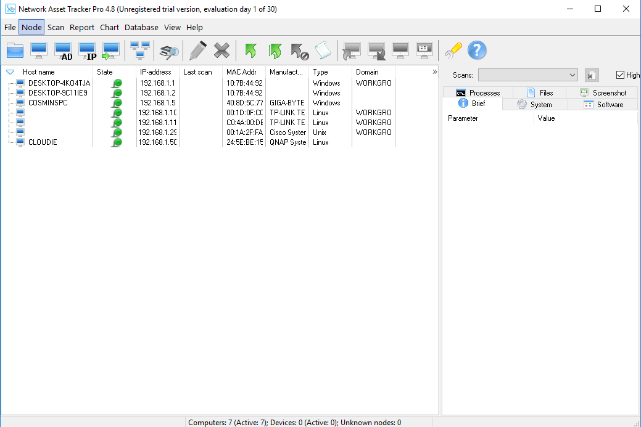The width and height of the screenshot is (641, 427).
Task: Click the green arrow with number one icon
Action: (x=275, y=51)
